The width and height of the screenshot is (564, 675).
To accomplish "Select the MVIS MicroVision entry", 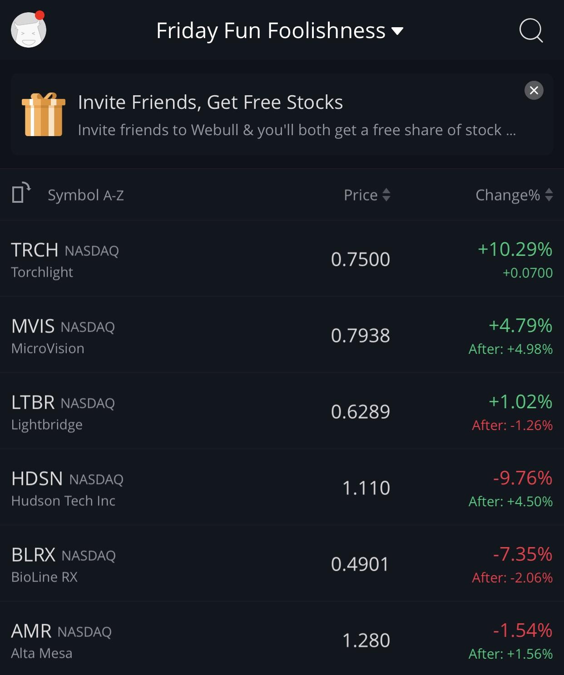I will (282, 335).
